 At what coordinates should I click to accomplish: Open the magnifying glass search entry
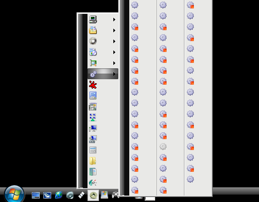103,63
